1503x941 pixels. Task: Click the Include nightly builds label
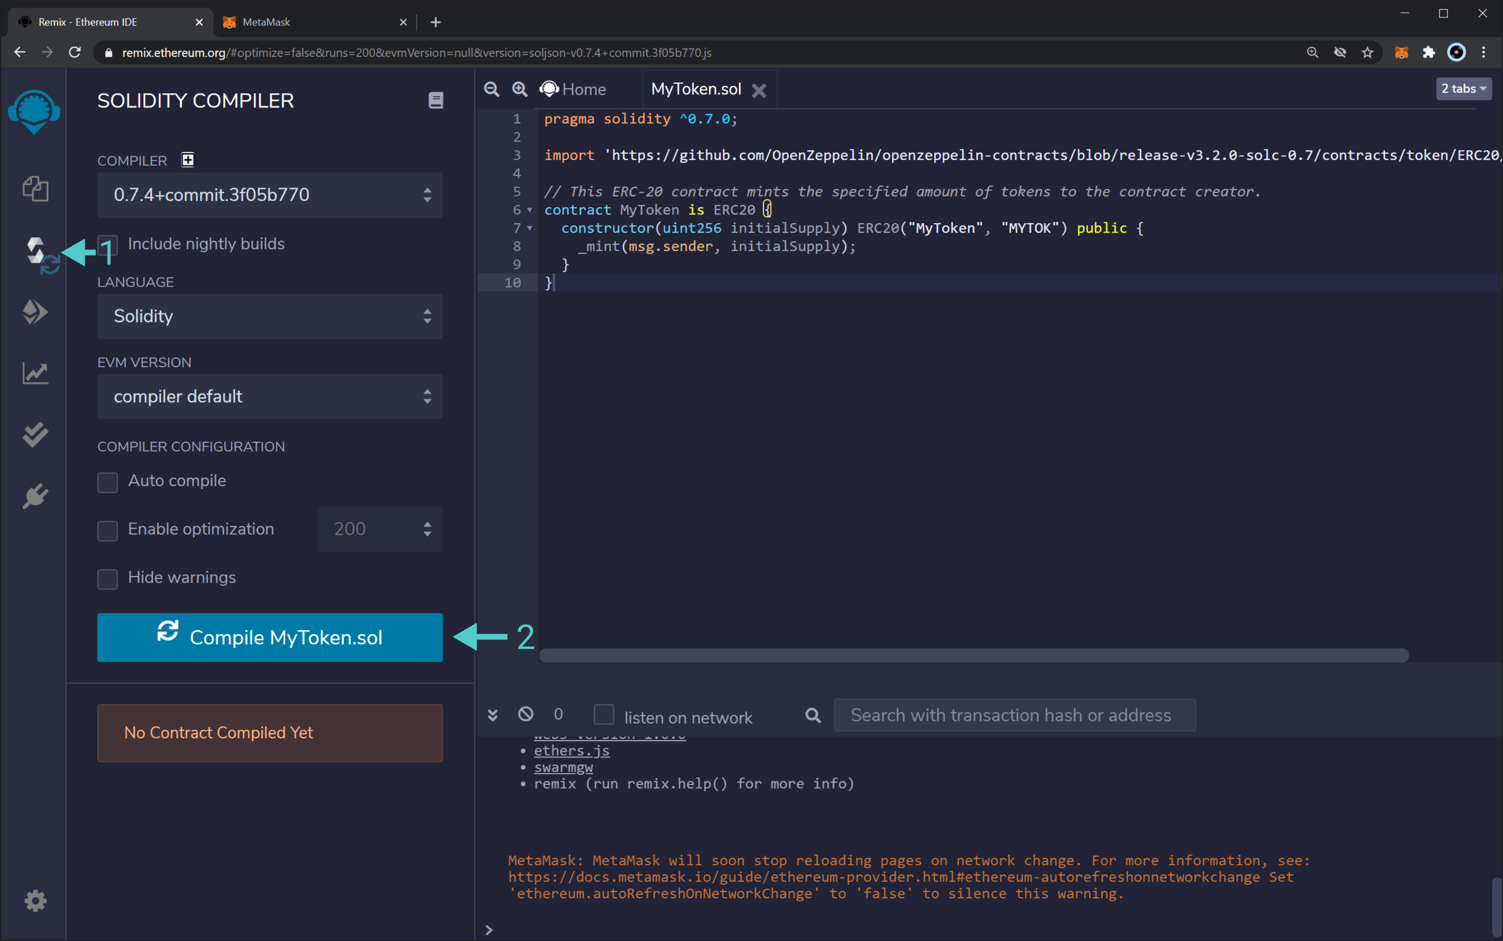[206, 243]
